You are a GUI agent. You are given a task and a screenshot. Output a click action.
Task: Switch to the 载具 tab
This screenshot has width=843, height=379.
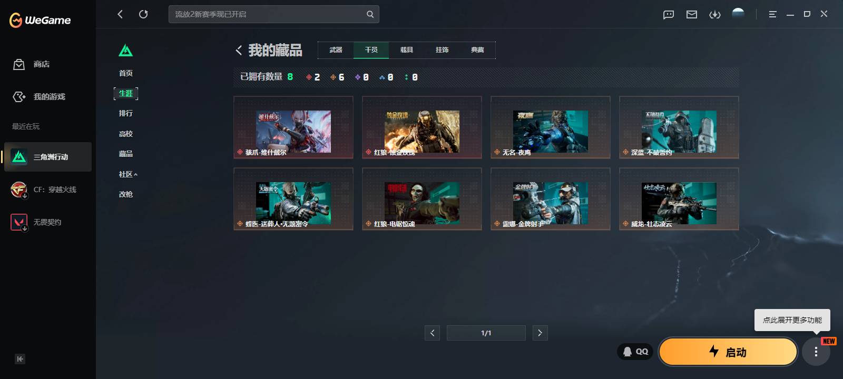(x=406, y=50)
